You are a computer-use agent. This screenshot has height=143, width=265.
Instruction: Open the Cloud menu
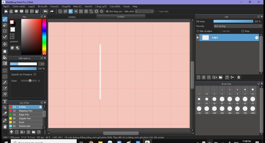[126, 6]
